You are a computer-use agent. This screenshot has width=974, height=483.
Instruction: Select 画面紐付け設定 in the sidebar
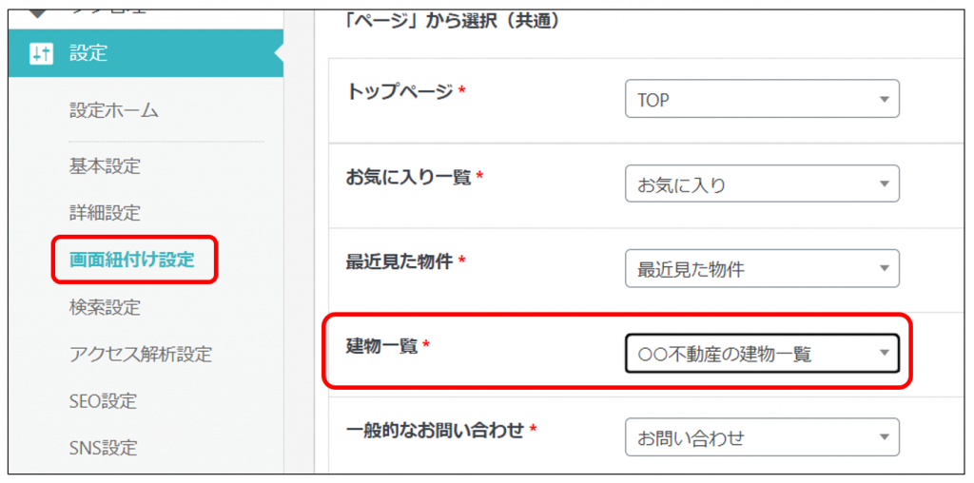tap(131, 260)
